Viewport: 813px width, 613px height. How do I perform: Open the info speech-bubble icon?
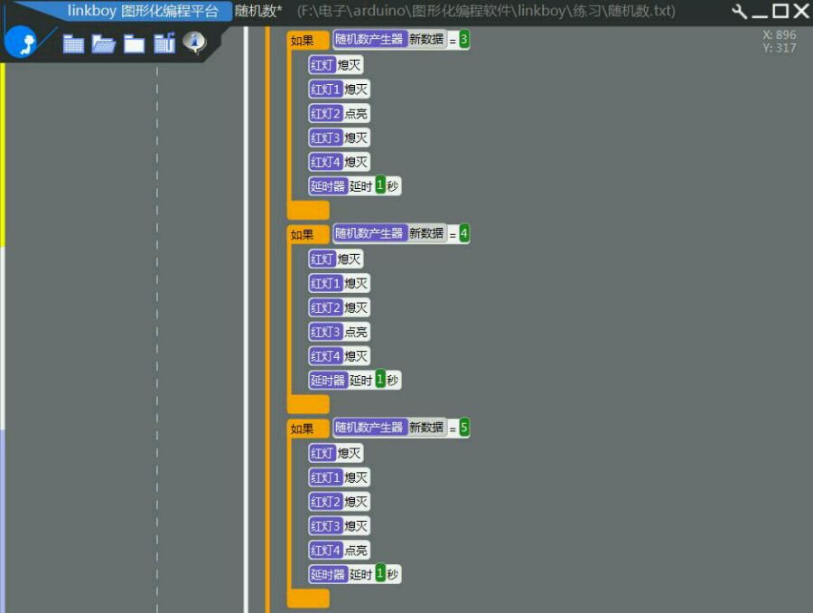pos(194,42)
